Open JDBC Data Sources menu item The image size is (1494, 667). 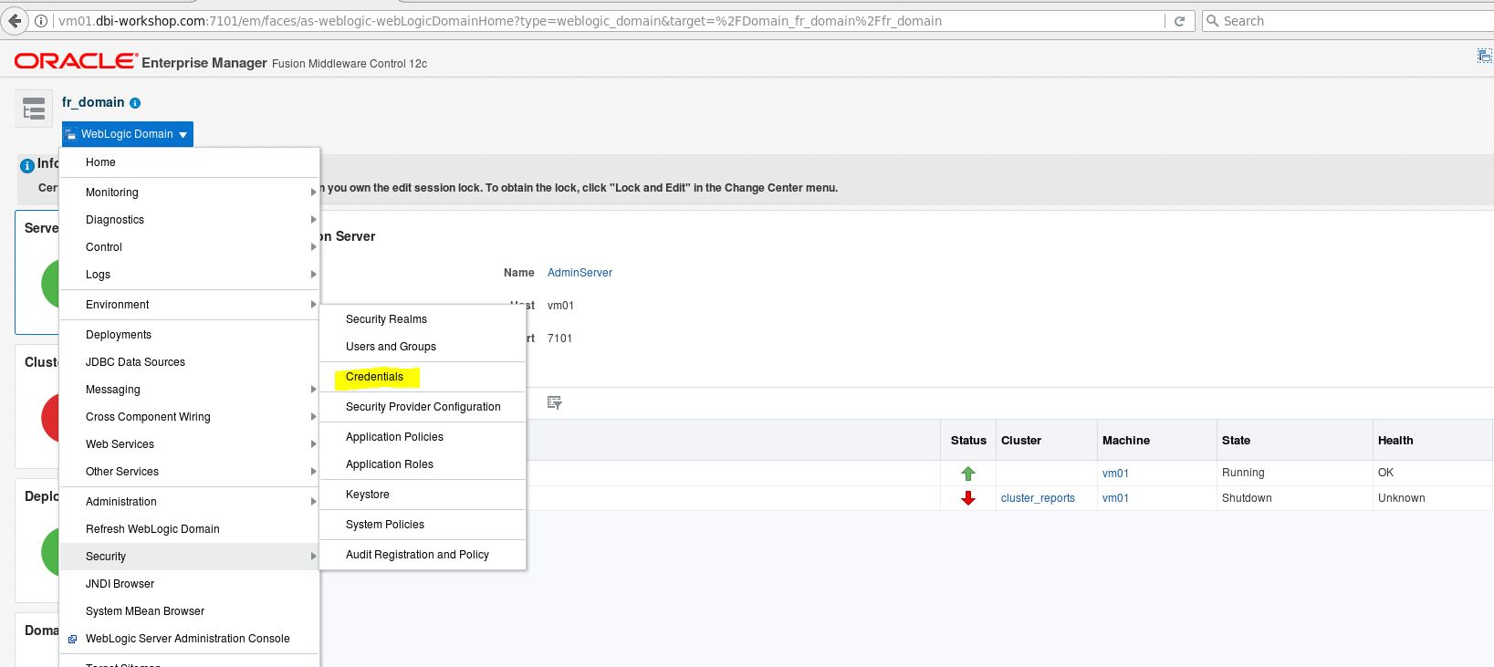[x=190, y=362]
